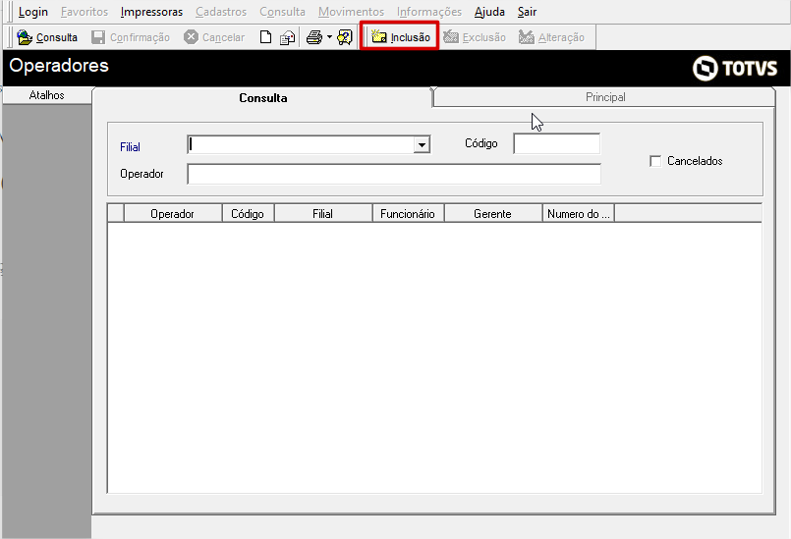Click the document with house icon

[x=288, y=37]
